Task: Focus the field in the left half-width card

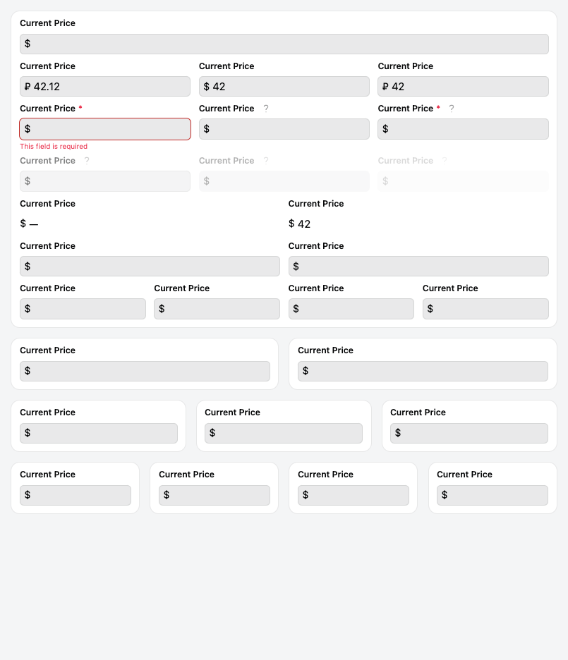Action: point(145,372)
